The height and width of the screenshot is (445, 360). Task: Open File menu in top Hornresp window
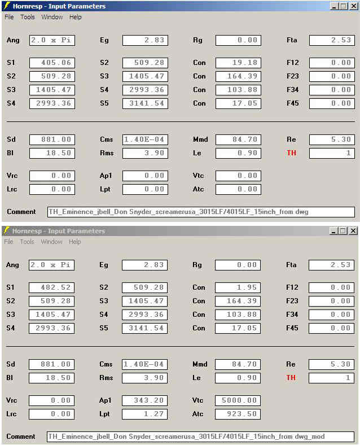[9, 17]
